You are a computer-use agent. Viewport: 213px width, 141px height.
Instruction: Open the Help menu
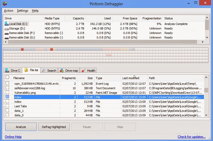pyautogui.click(x=35, y=11)
